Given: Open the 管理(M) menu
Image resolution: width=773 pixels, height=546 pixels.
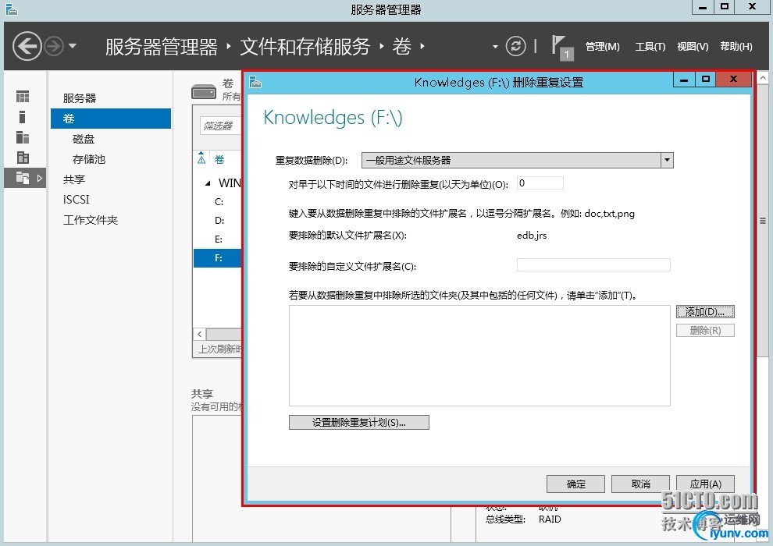Looking at the screenshot, I should point(603,47).
